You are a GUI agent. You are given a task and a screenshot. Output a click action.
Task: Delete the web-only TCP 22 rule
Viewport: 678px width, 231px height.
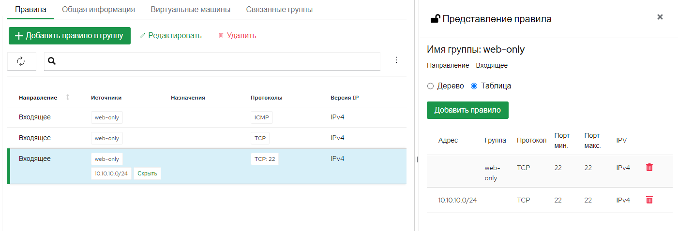point(649,167)
